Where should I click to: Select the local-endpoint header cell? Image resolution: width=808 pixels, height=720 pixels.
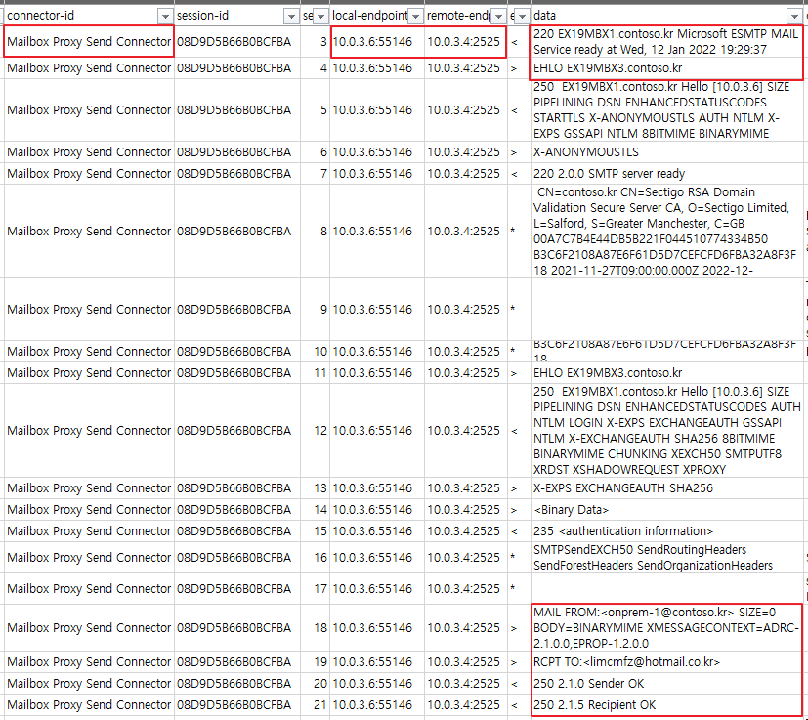point(377,16)
